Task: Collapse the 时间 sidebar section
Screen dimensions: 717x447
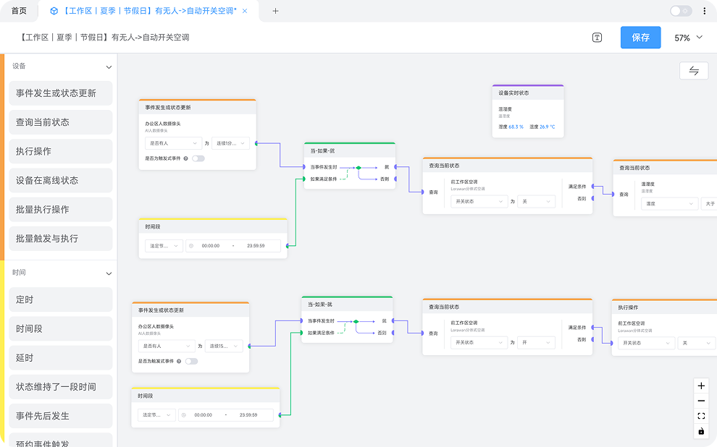Action: coord(109,273)
